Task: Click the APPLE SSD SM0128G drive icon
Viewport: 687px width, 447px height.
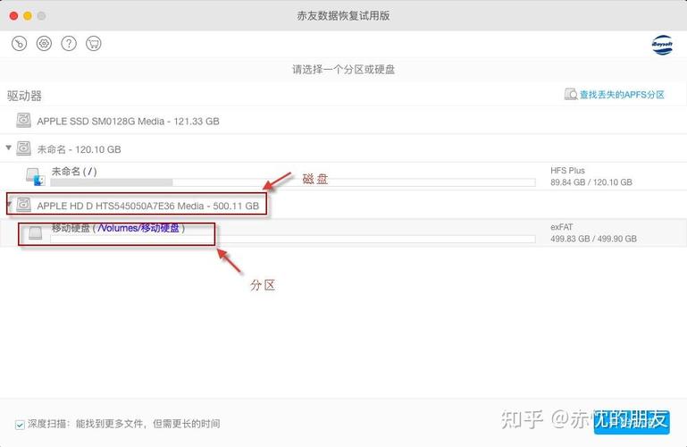Action: coord(23,121)
